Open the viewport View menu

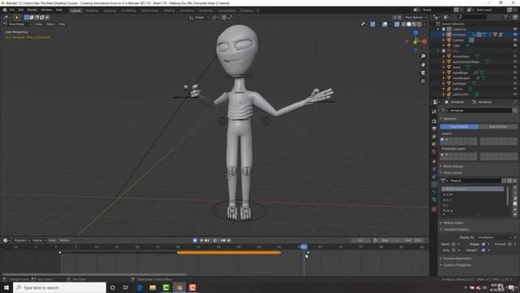39,24
